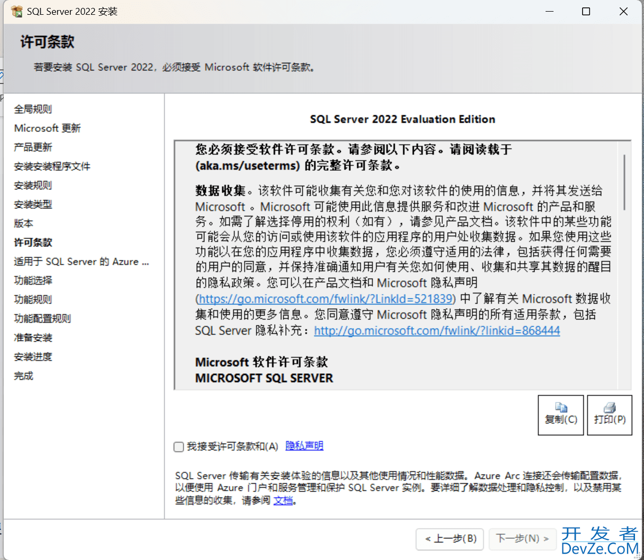Screen dimensions: 644x560
Task: Maximize the SQL Server setup window
Action: click(586, 11)
